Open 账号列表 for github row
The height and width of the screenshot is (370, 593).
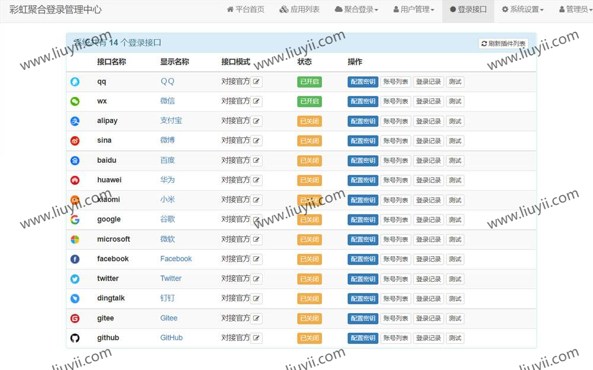pos(396,338)
